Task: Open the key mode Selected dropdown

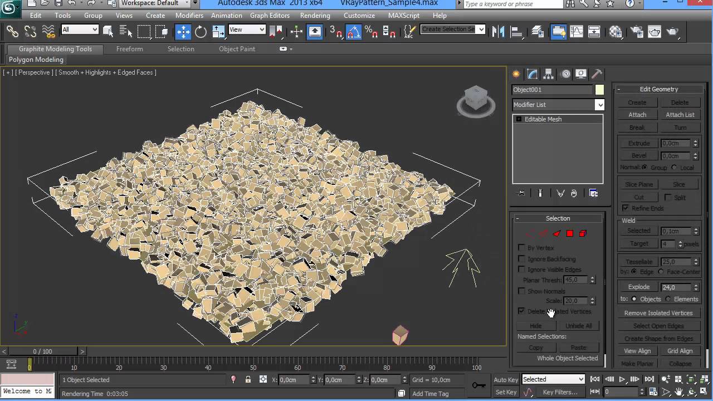Action: click(553, 379)
